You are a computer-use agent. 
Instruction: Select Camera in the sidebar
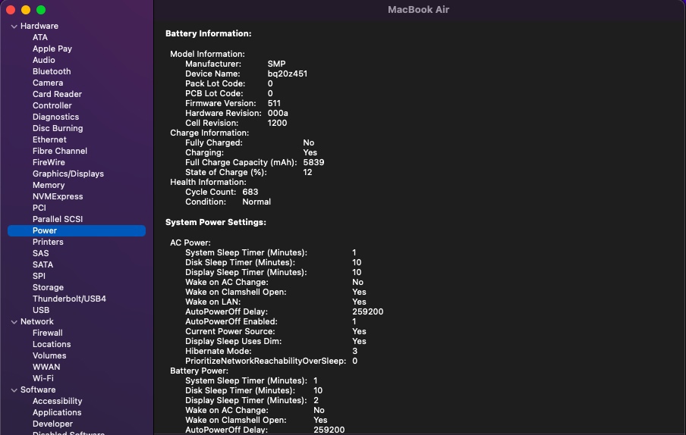[x=48, y=83]
